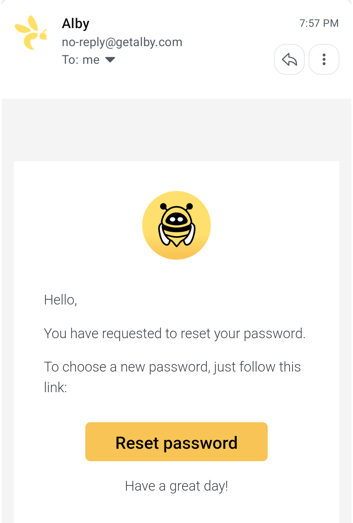Click the "Hello," greeting text

pyautogui.click(x=60, y=300)
